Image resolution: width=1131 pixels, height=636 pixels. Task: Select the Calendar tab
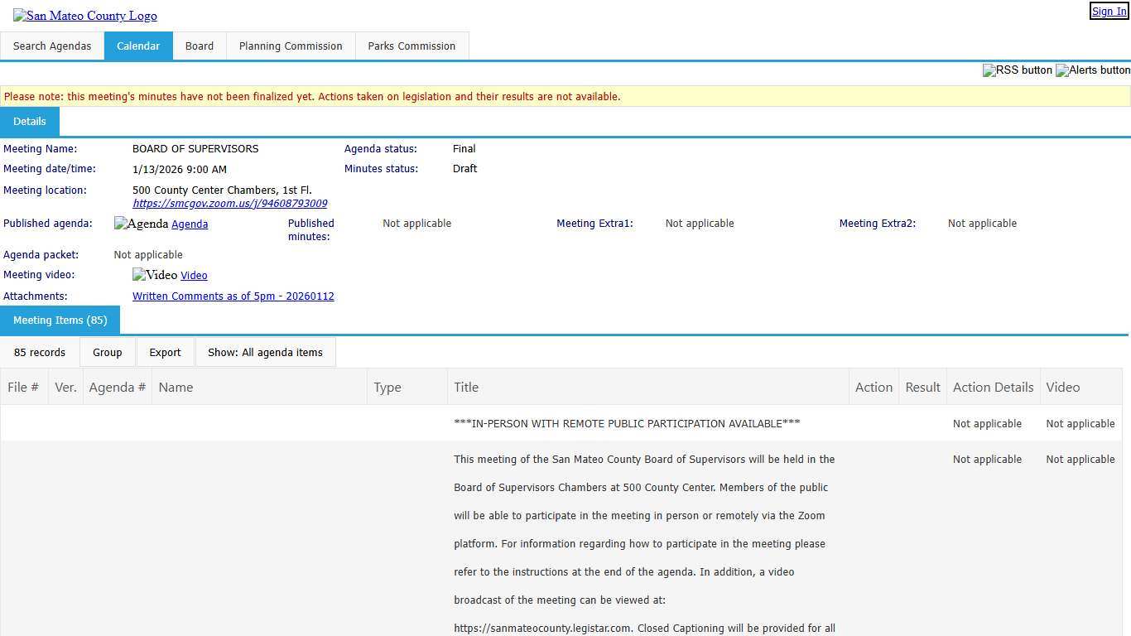[x=138, y=46]
